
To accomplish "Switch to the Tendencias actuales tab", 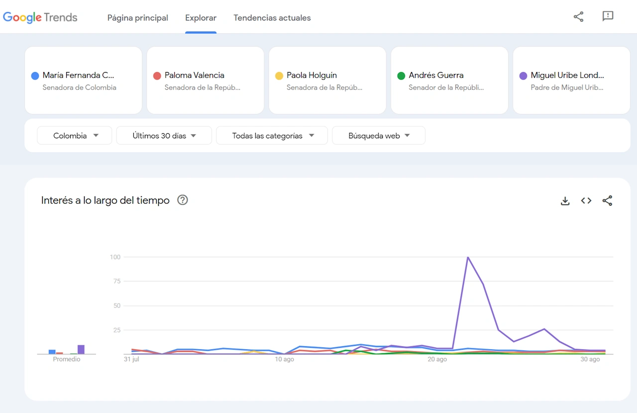I will coord(272,18).
